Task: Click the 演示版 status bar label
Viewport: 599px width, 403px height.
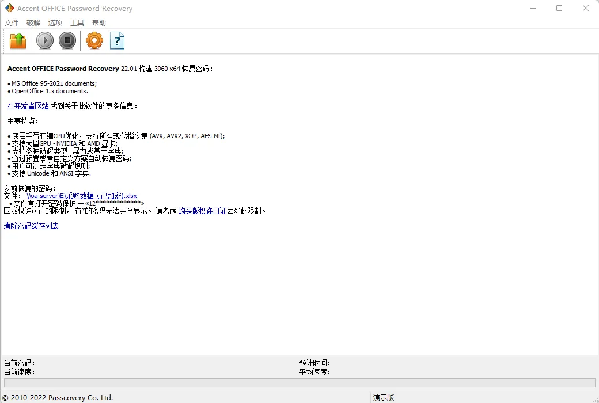Action: coord(383,398)
